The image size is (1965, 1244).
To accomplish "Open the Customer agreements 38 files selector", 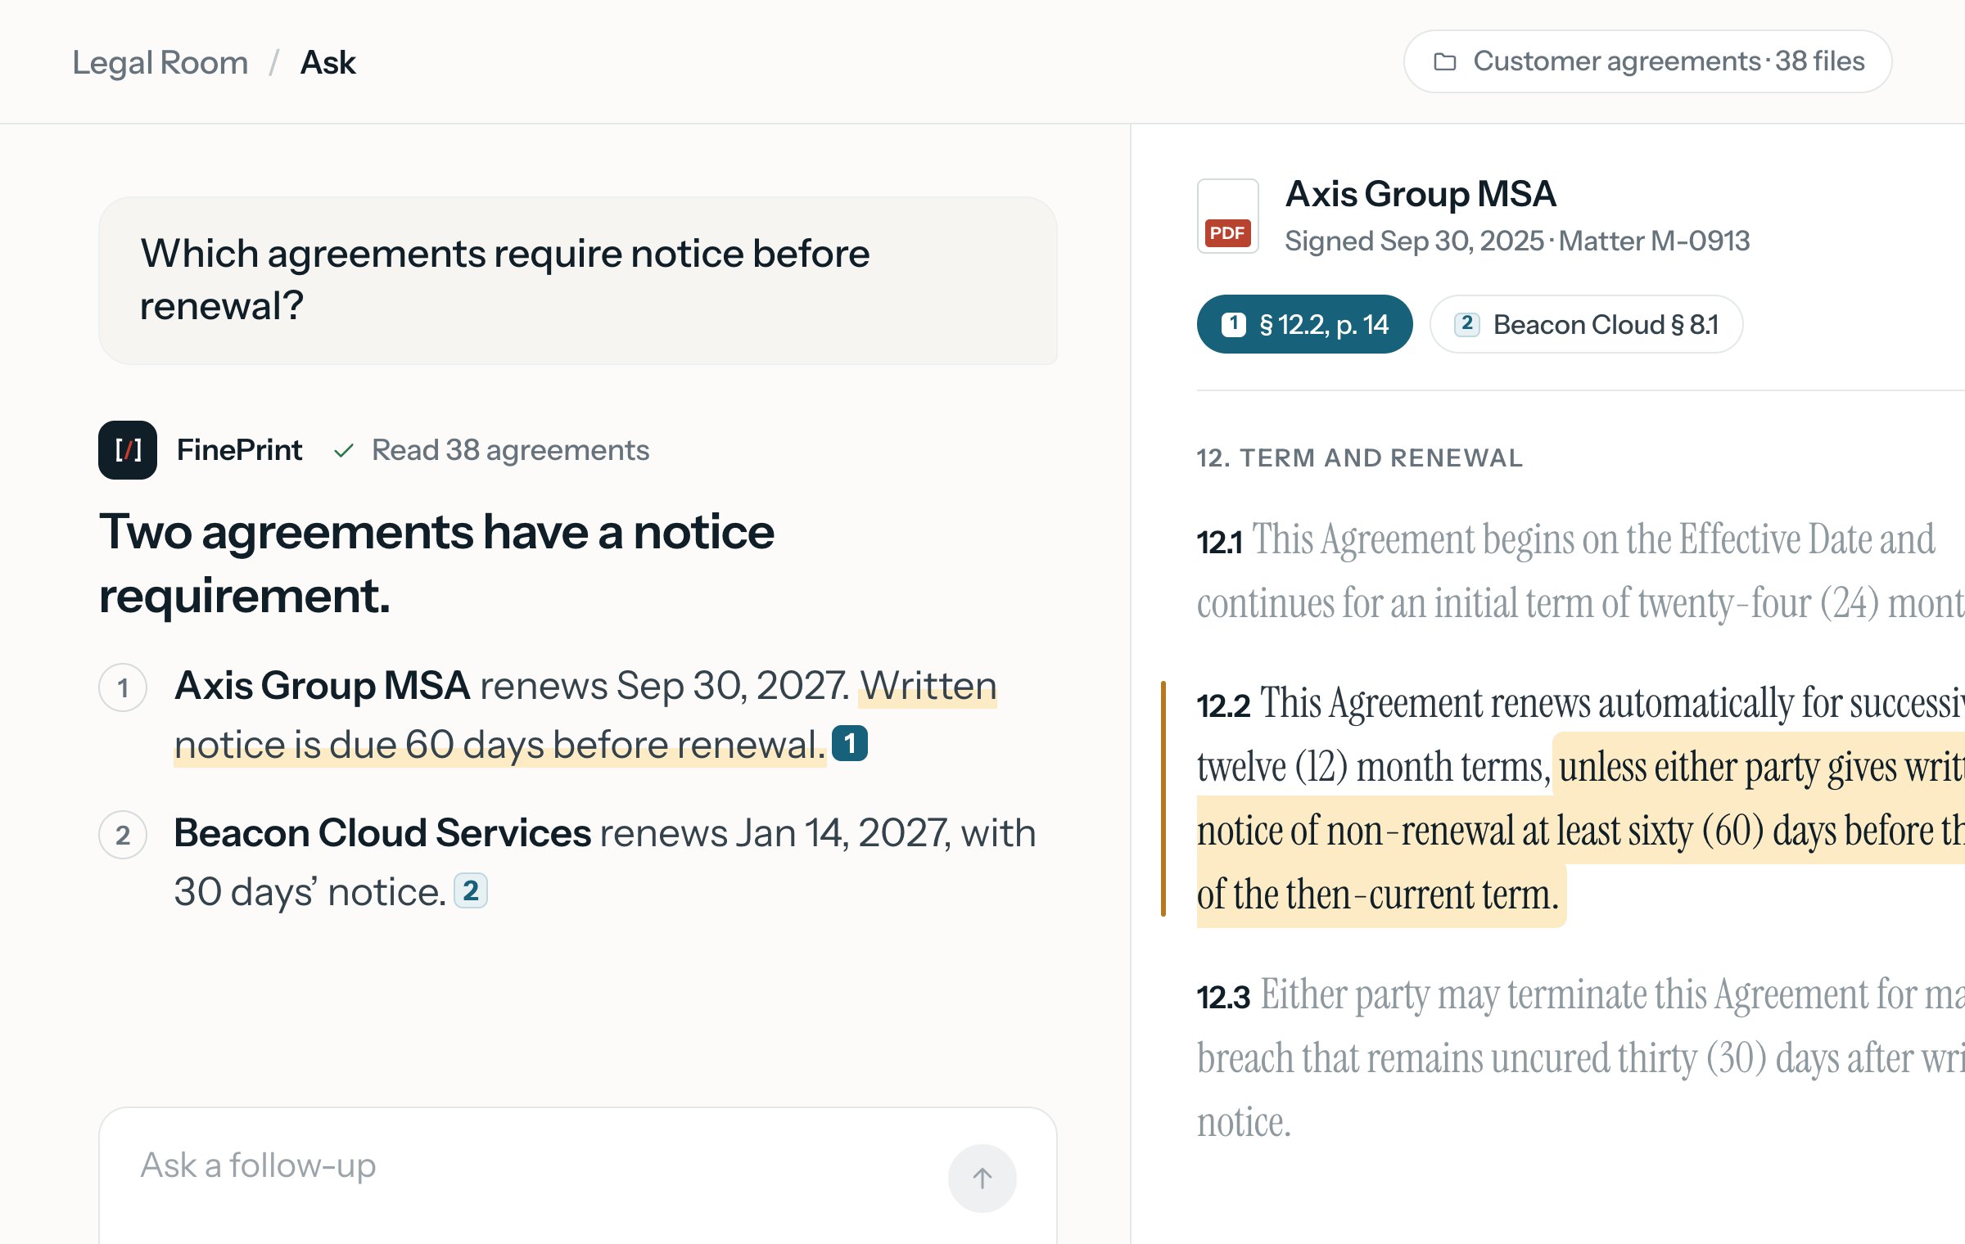I will [1647, 61].
